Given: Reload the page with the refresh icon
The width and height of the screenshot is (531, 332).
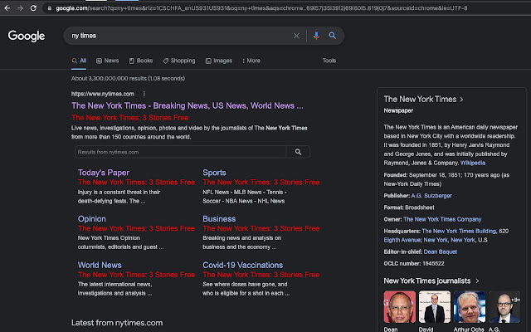Looking at the screenshot, I should pos(33,7).
